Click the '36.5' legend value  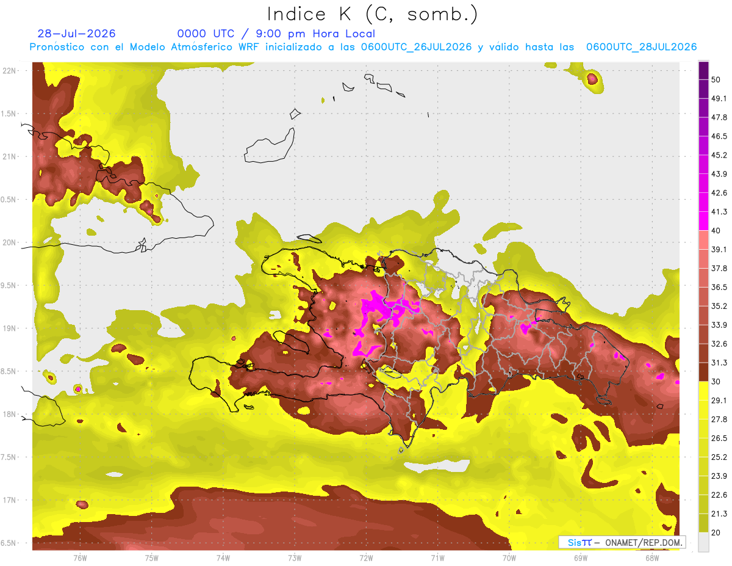coord(719,287)
